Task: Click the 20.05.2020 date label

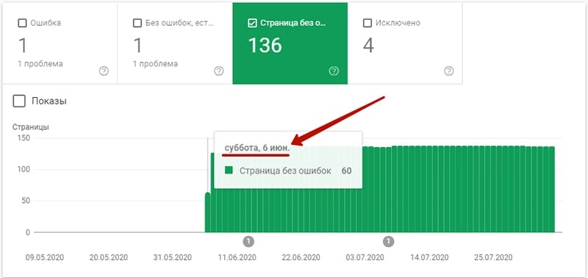Action: (x=109, y=257)
